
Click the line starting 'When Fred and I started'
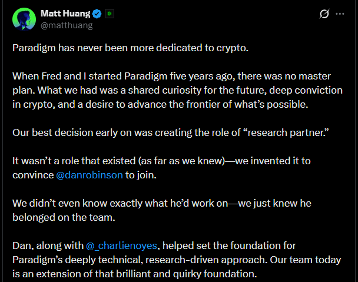coord(171,76)
